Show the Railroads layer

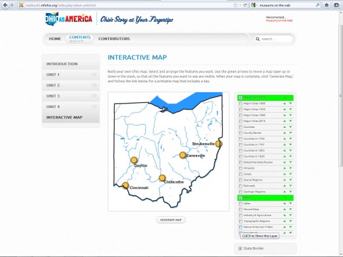pos(241,186)
